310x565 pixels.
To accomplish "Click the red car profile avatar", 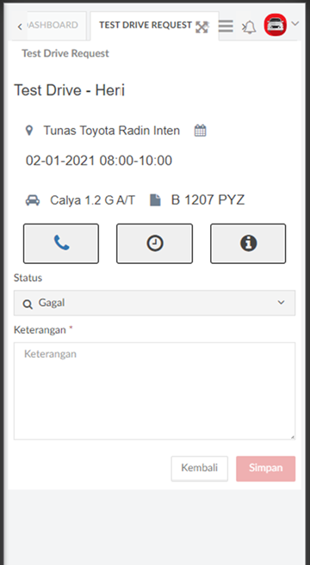I will coord(276,25).
